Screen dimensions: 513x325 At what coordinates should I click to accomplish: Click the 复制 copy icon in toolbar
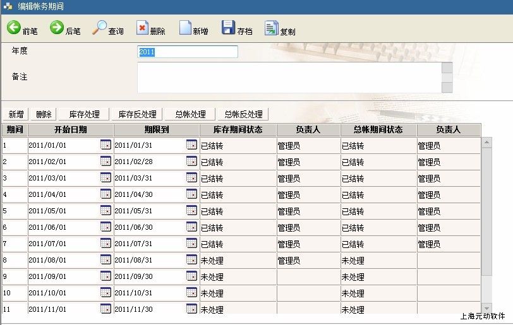271,28
